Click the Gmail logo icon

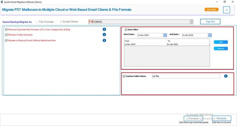(91, 22)
